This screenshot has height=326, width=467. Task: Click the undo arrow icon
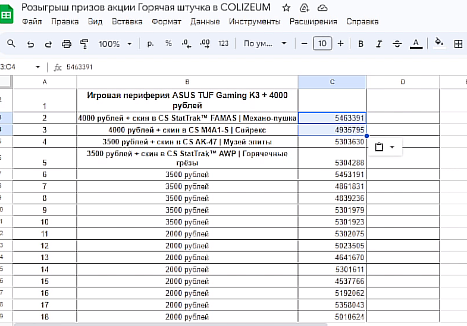[30, 44]
